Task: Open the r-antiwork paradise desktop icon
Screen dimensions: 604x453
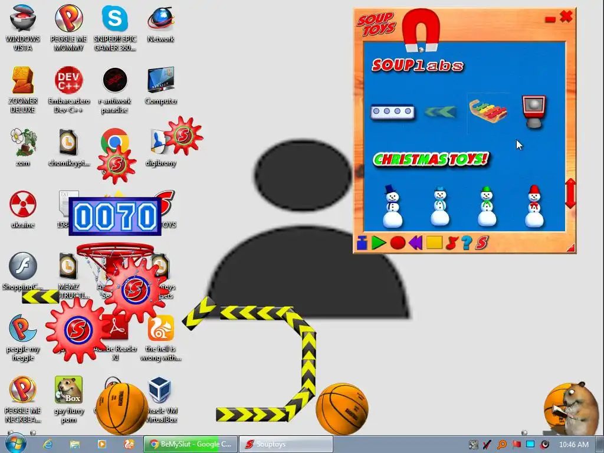Action: point(115,90)
